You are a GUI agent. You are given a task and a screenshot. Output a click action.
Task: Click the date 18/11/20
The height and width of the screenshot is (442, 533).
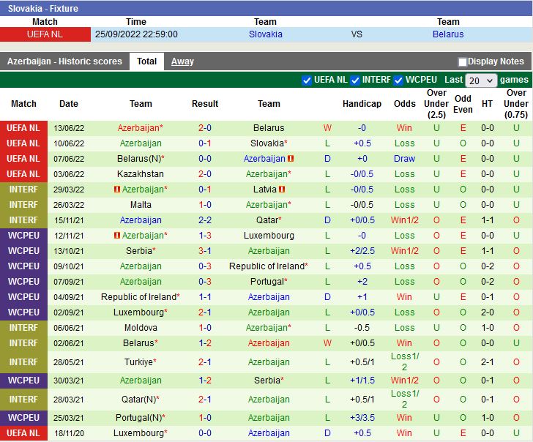coord(69,433)
